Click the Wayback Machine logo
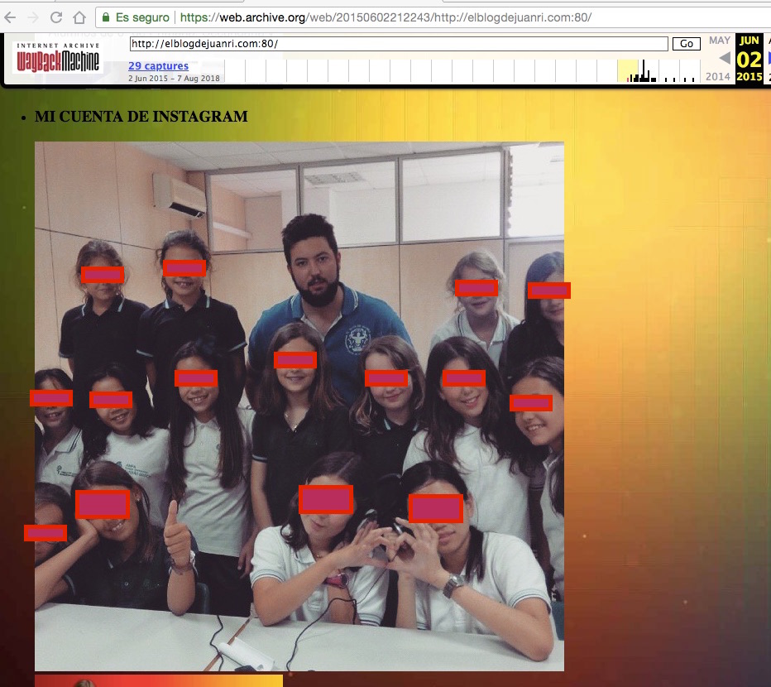Viewport: 771px width, 687px height. pos(57,58)
